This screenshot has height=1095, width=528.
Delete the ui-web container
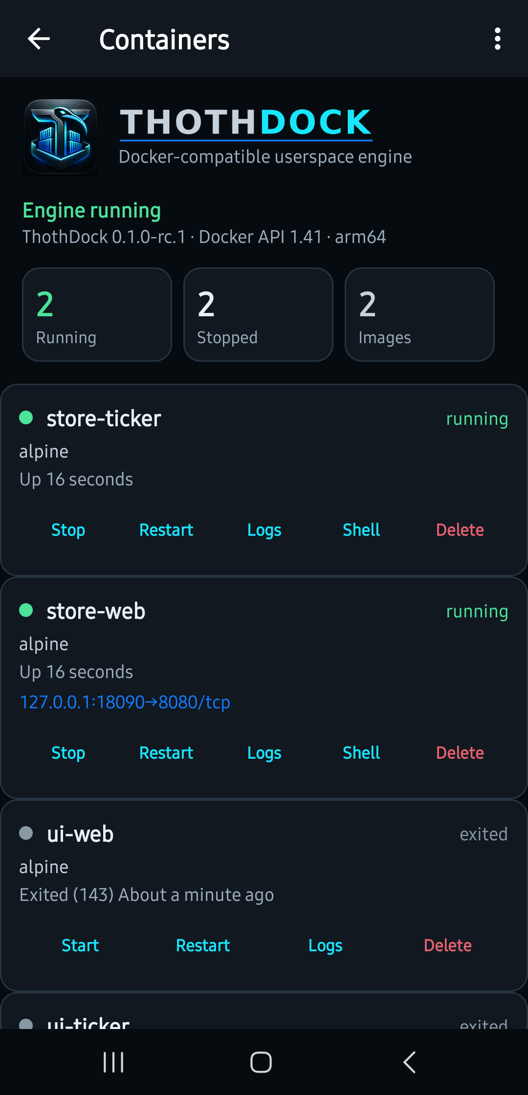[x=447, y=945]
